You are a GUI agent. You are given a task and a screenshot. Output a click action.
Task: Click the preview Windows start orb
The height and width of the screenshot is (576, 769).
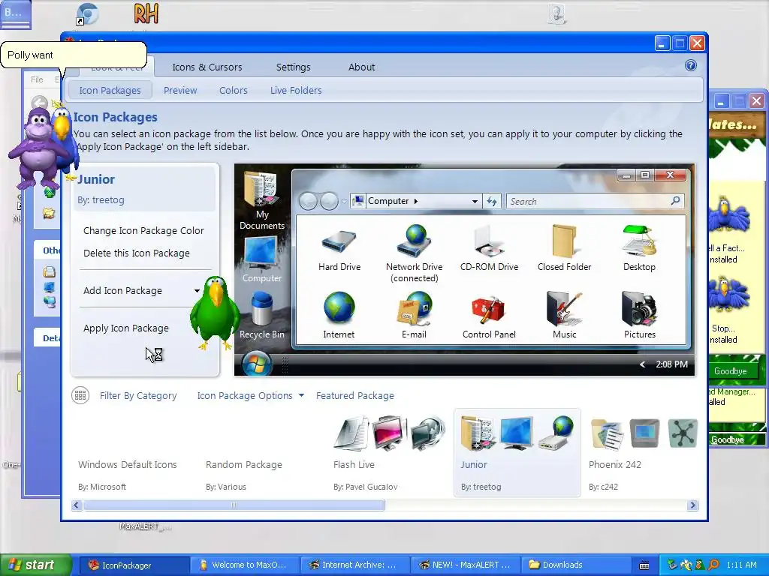(x=257, y=364)
